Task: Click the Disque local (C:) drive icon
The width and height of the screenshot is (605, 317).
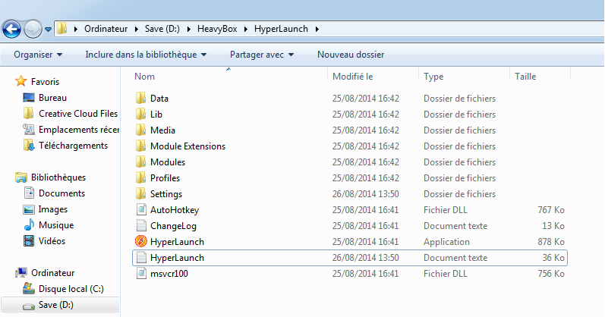Action: tap(29, 288)
